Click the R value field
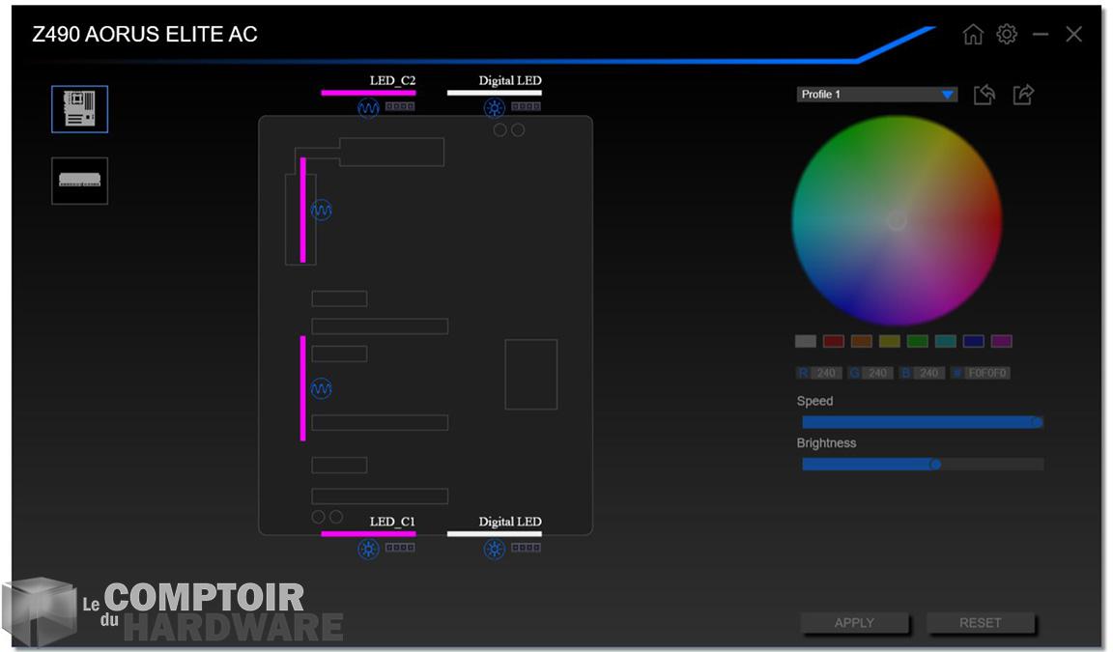1113x652 pixels. 826,373
